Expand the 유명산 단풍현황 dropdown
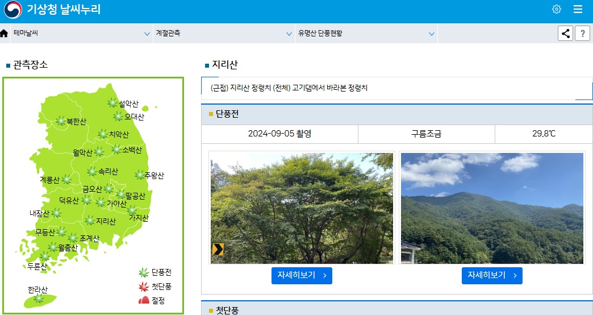 (x=366, y=34)
